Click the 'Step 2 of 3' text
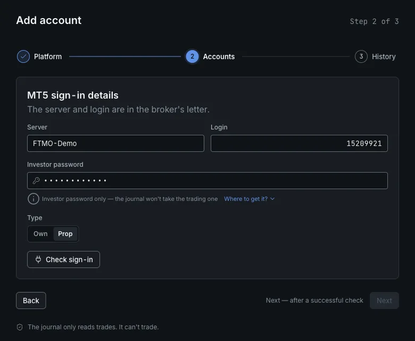 point(374,21)
